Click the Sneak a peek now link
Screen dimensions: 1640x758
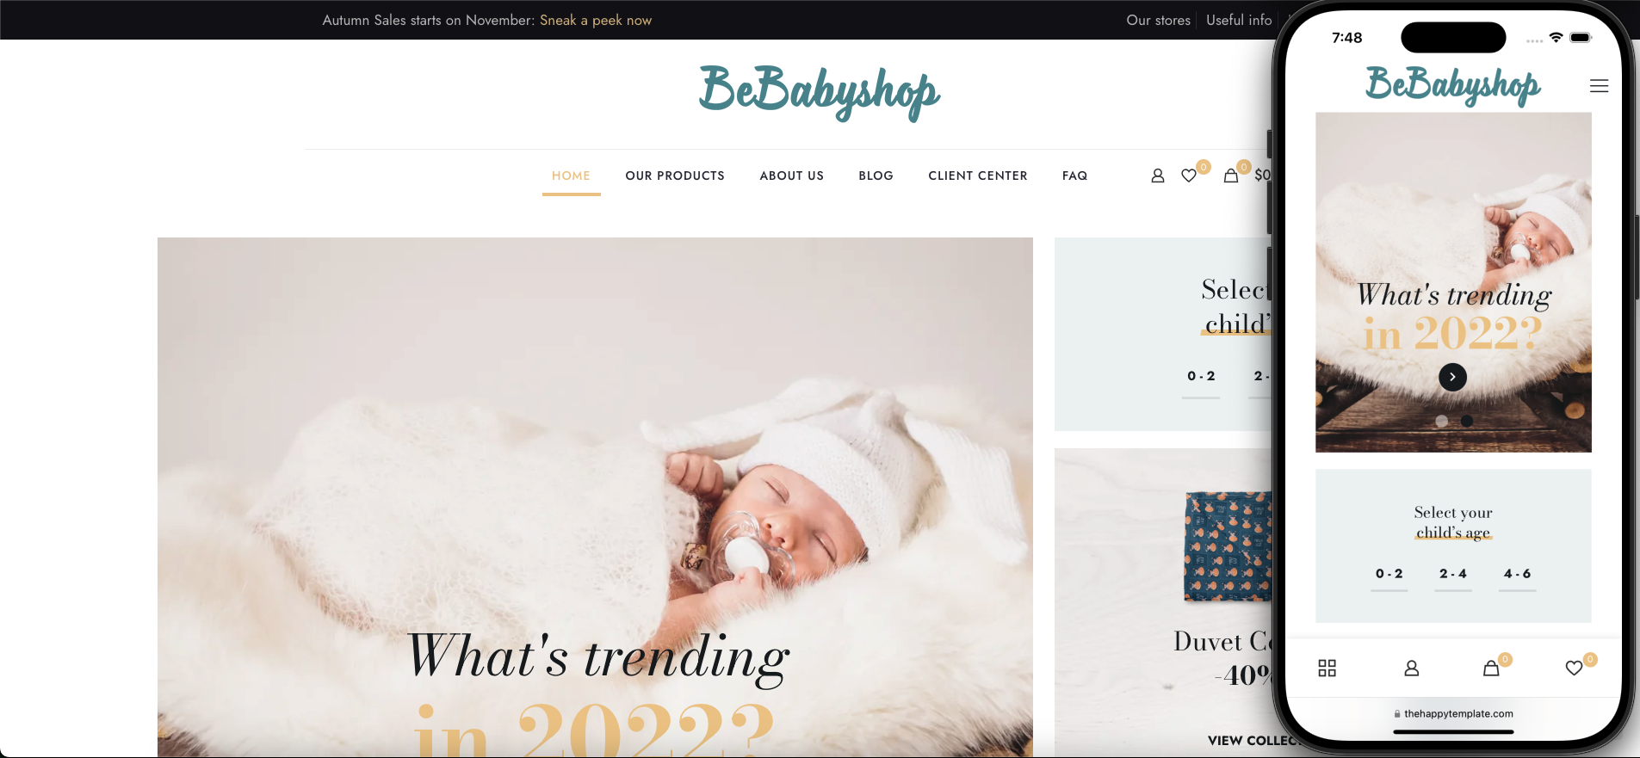596,20
